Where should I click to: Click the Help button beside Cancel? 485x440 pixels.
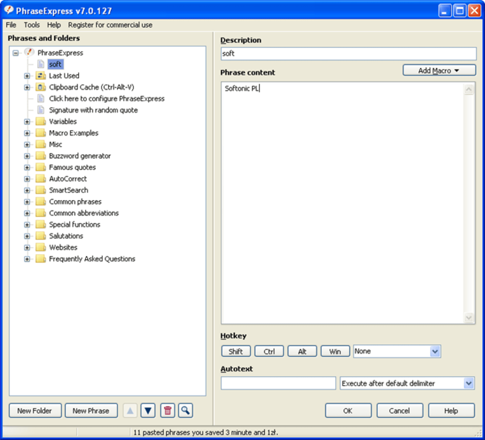451,411
